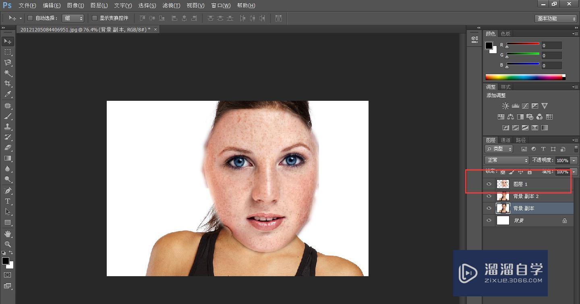The height and width of the screenshot is (304, 580).
Task: Add a Channel Mixer adjustment
Action: [539, 117]
